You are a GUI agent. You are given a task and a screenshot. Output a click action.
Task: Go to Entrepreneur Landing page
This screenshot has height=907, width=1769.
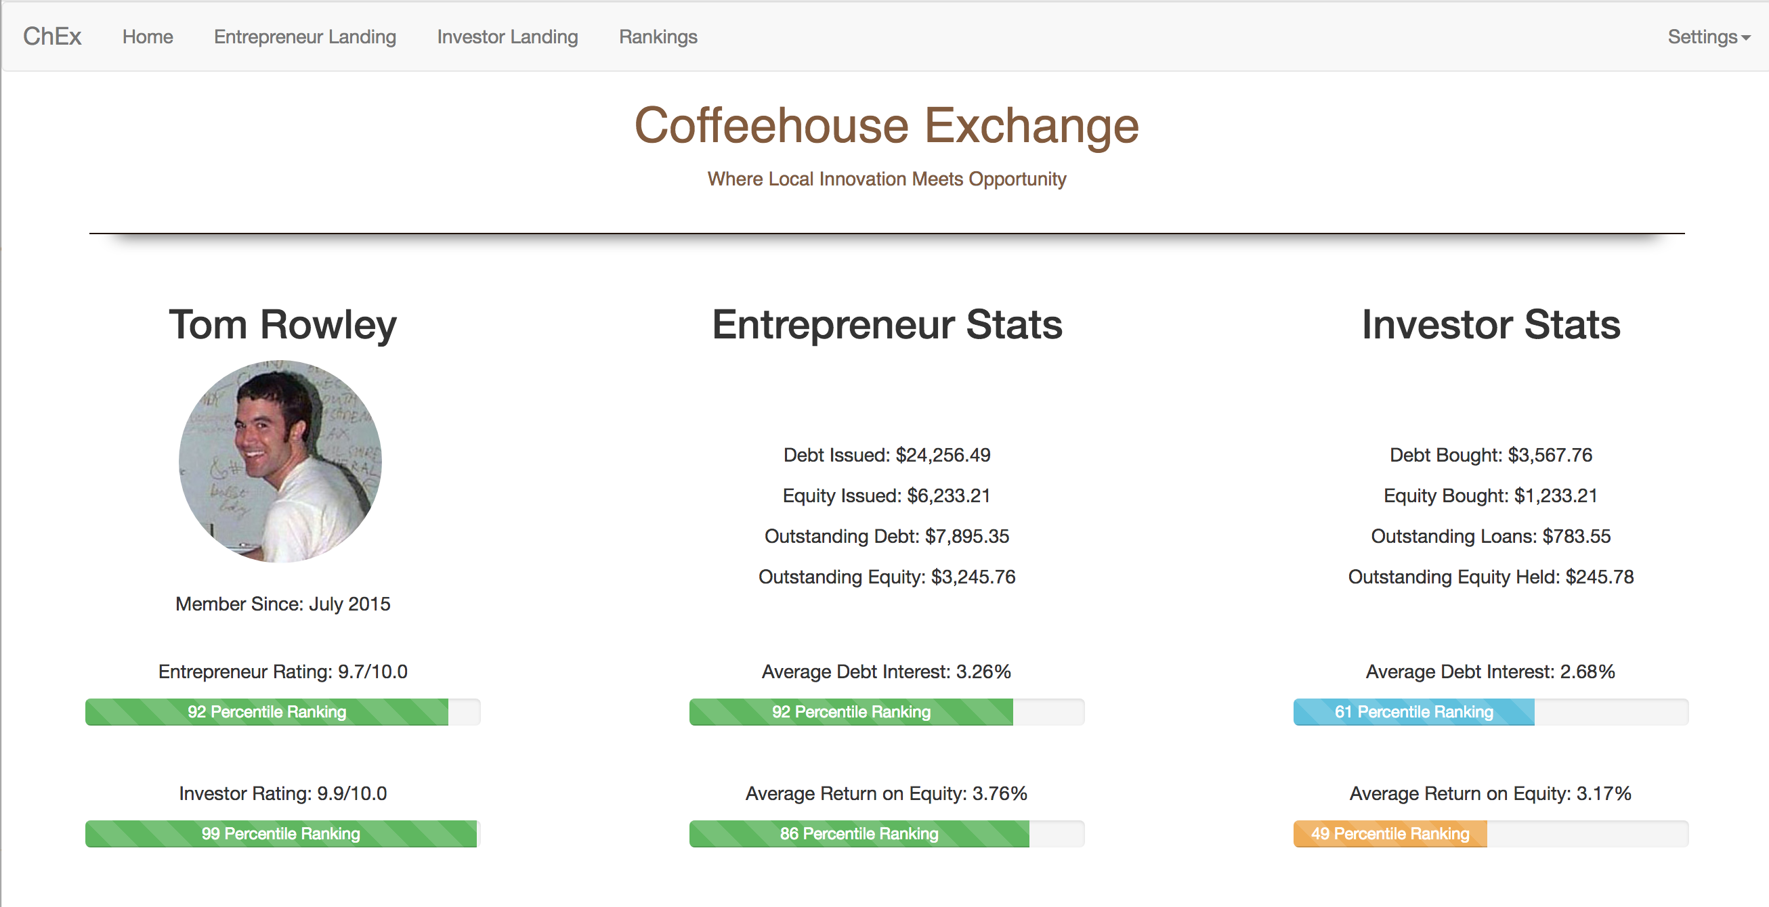pos(305,37)
